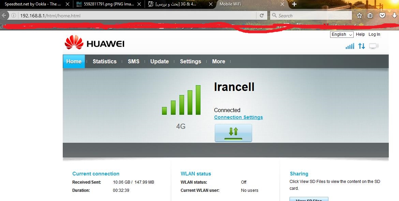Show site information icon in address bar

coord(14,15)
